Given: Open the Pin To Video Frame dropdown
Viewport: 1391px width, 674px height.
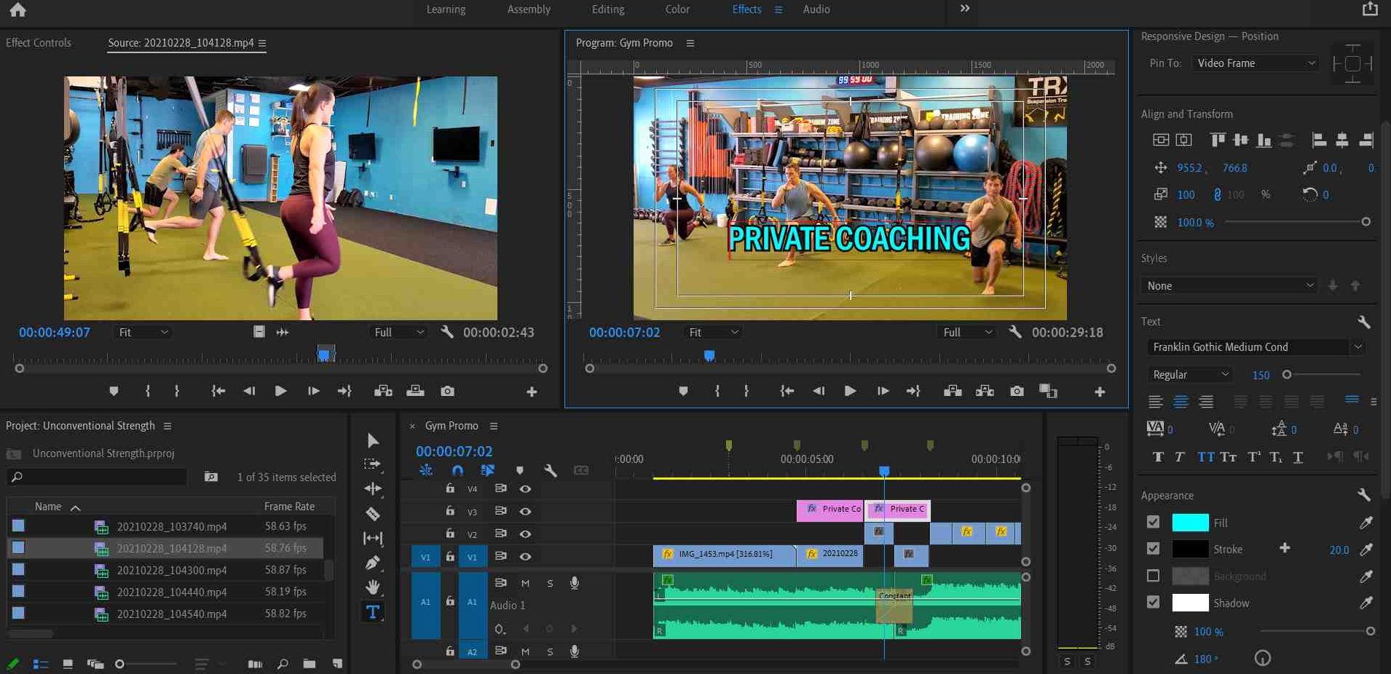Looking at the screenshot, I should (x=1256, y=63).
